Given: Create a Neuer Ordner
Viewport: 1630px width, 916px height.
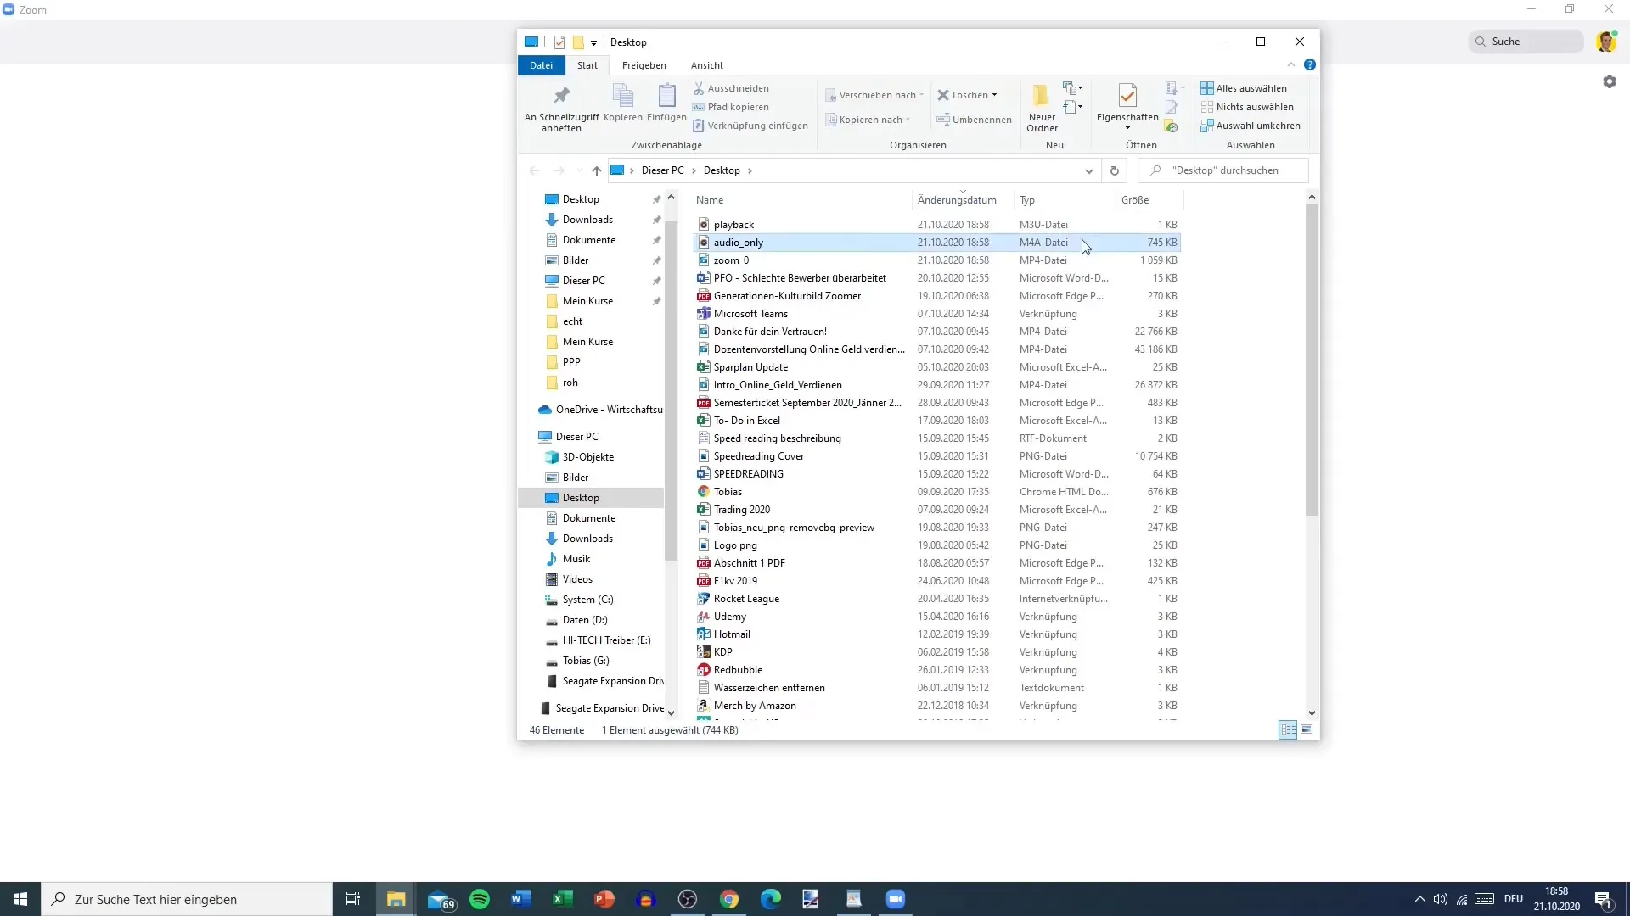Looking at the screenshot, I should (x=1042, y=108).
